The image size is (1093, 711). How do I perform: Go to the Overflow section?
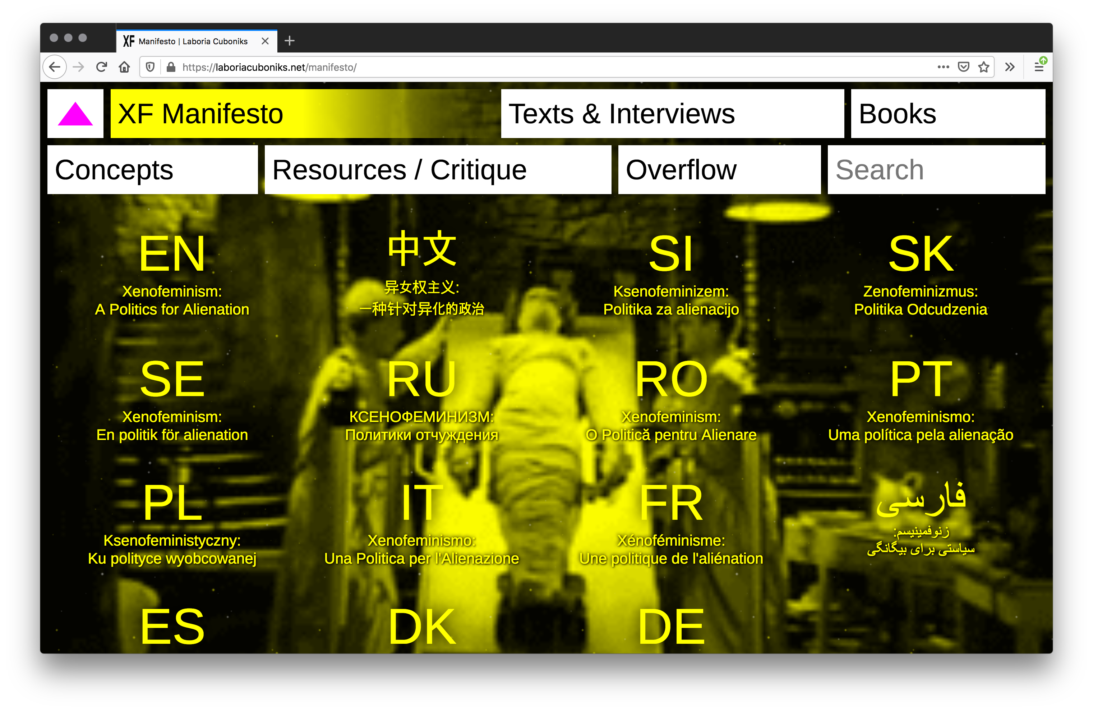pyautogui.click(x=719, y=170)
